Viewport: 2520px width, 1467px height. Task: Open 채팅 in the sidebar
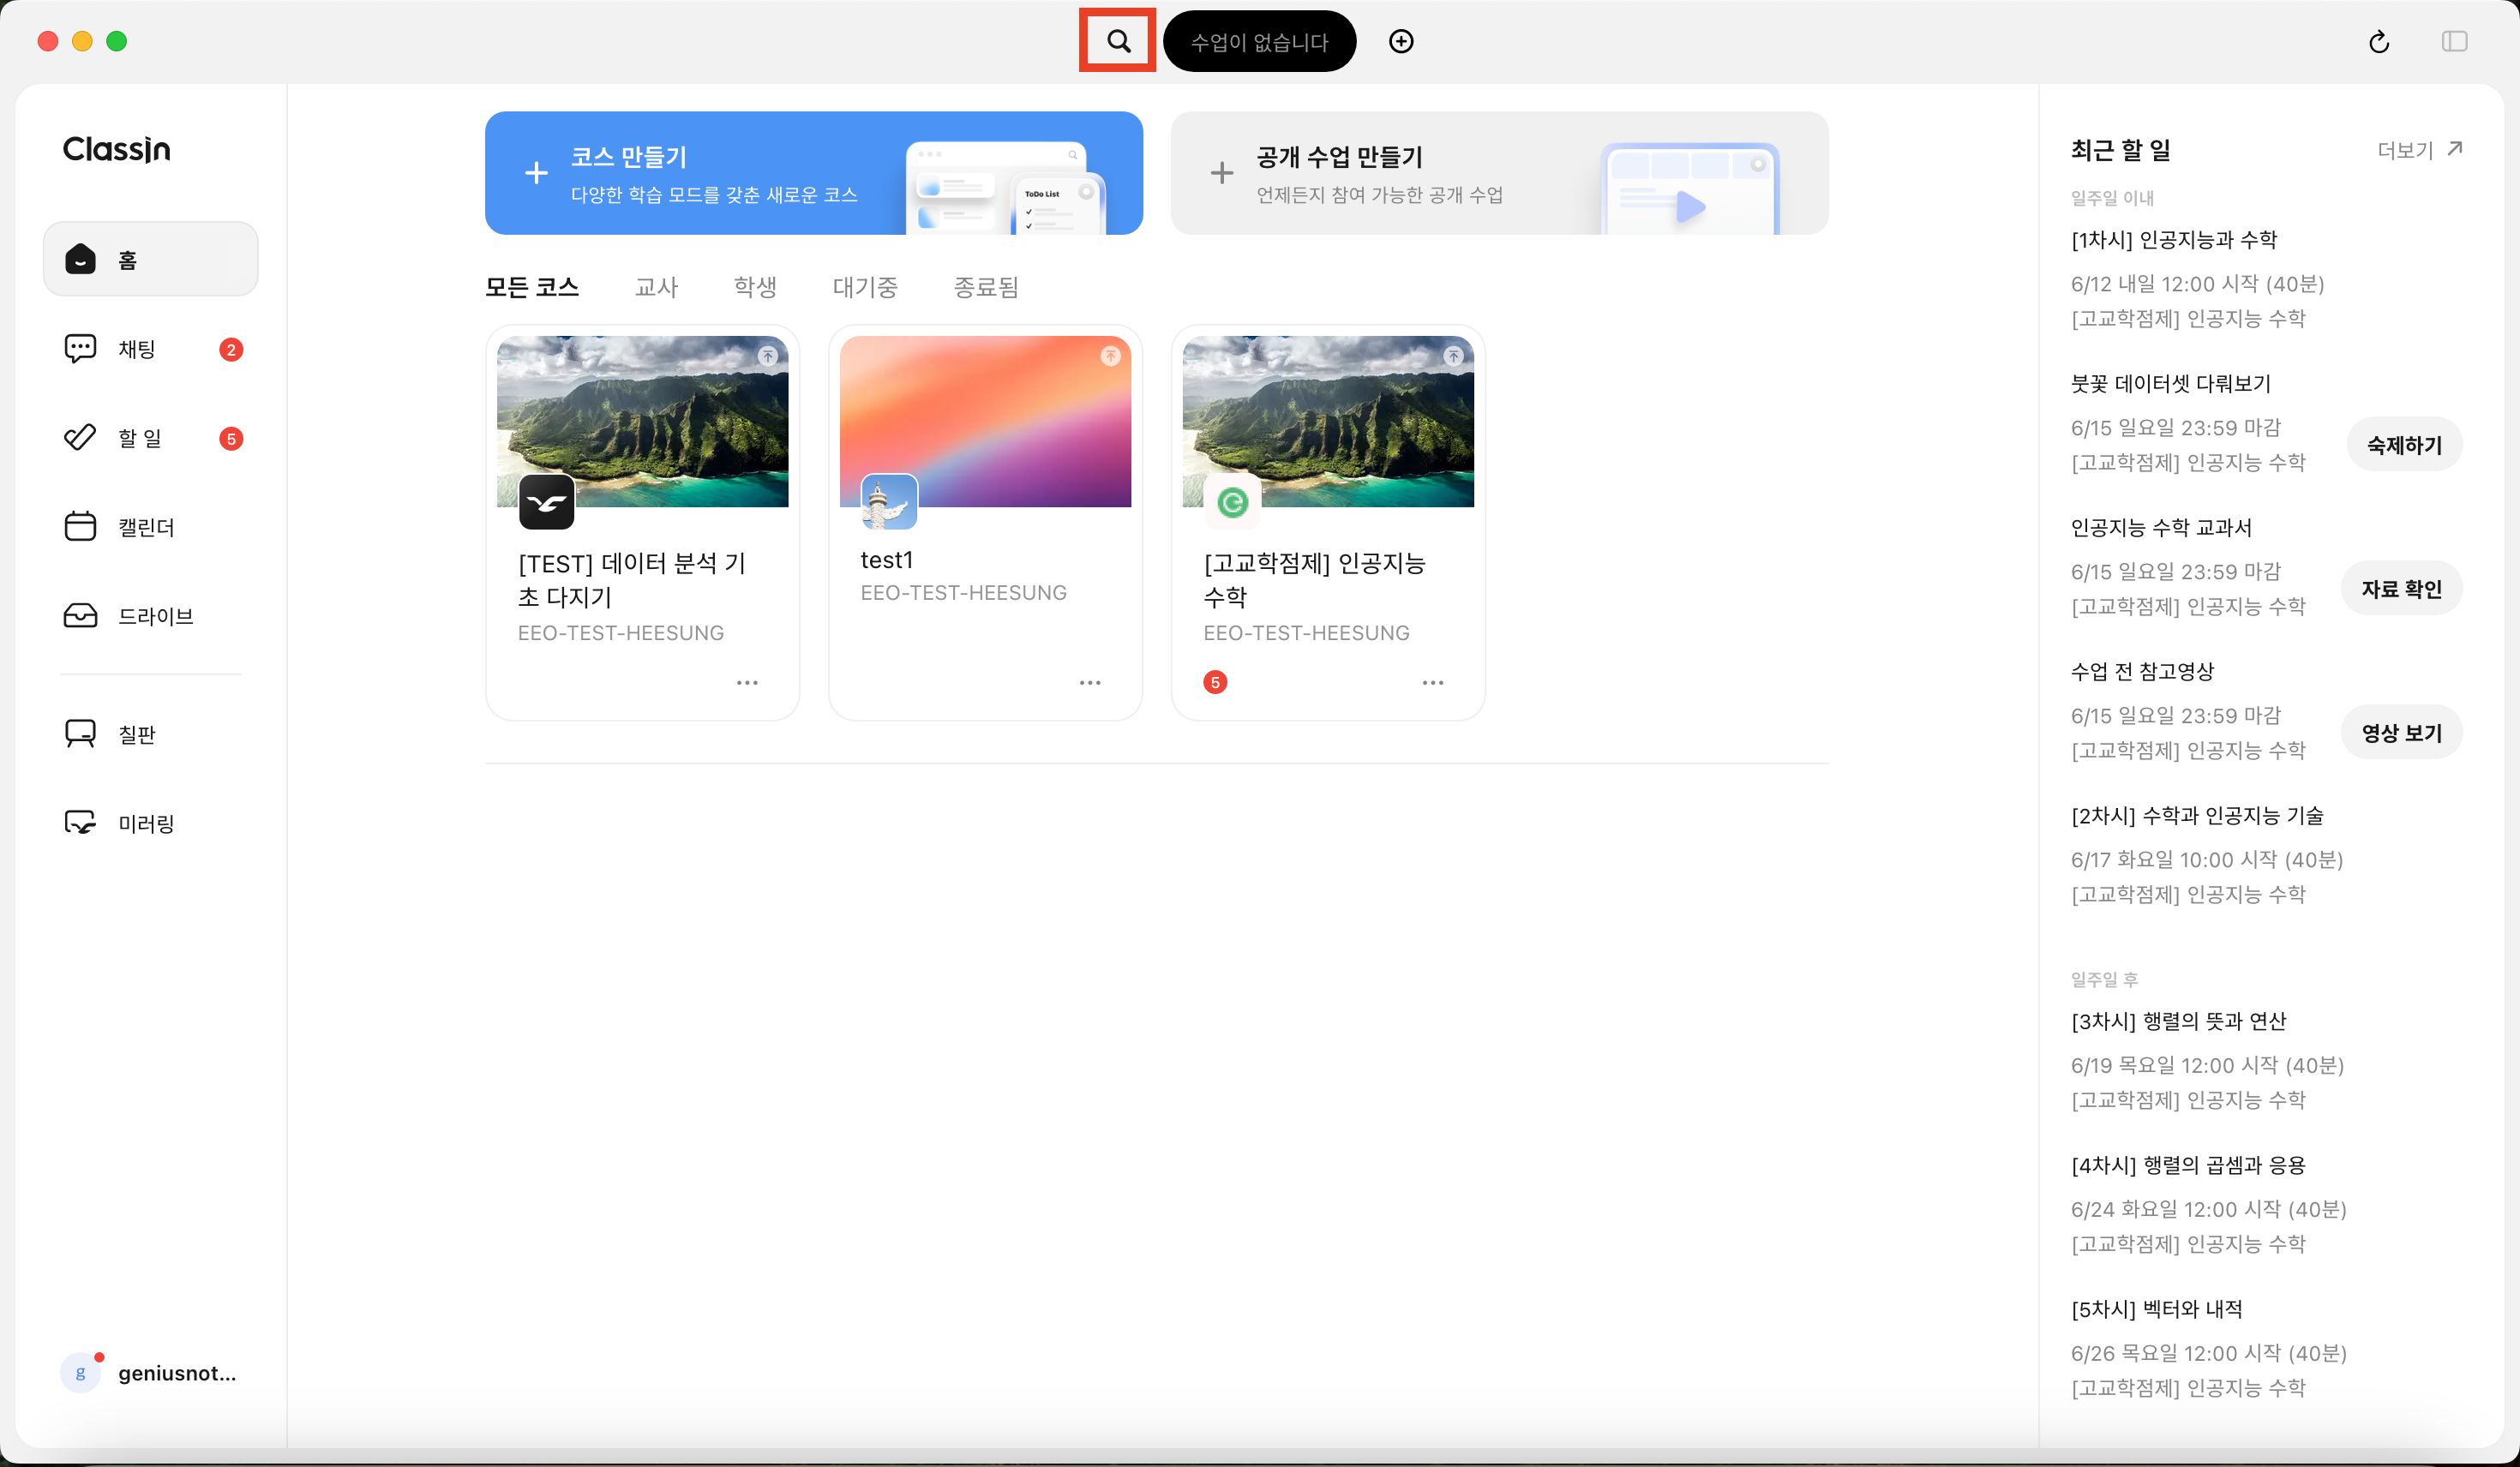point(151,349)
